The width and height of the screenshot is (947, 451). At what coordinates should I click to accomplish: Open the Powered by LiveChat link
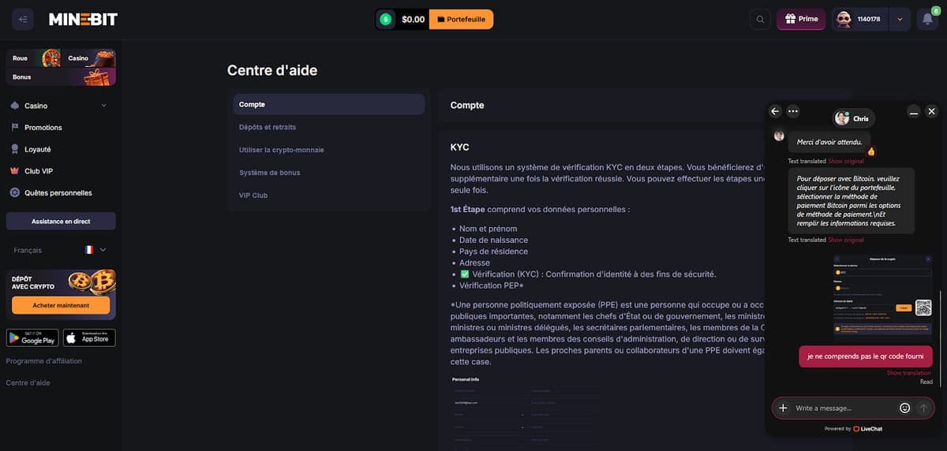click(853, 429)
